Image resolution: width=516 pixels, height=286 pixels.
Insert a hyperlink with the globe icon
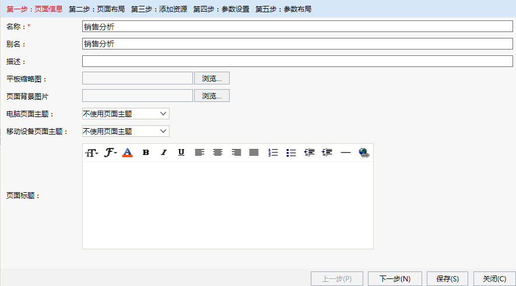tap(364, 153)
